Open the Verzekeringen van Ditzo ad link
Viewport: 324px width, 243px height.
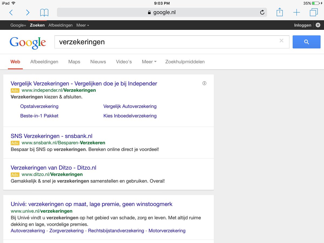pyautogui.click(x=53, y=168)
